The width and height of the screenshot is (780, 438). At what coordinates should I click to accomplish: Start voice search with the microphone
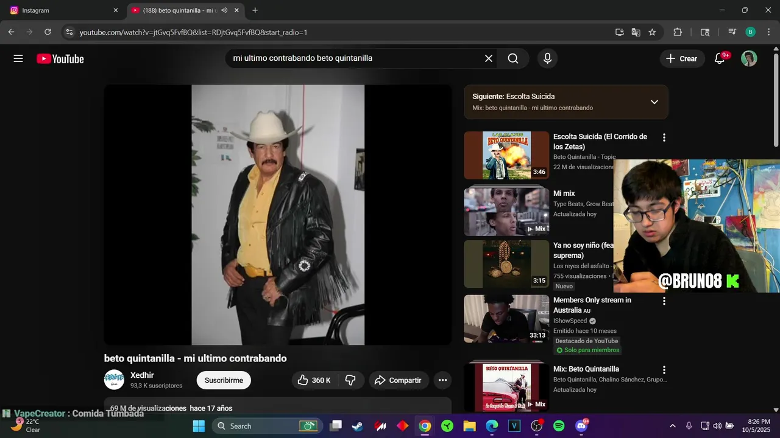coord(547,58)
